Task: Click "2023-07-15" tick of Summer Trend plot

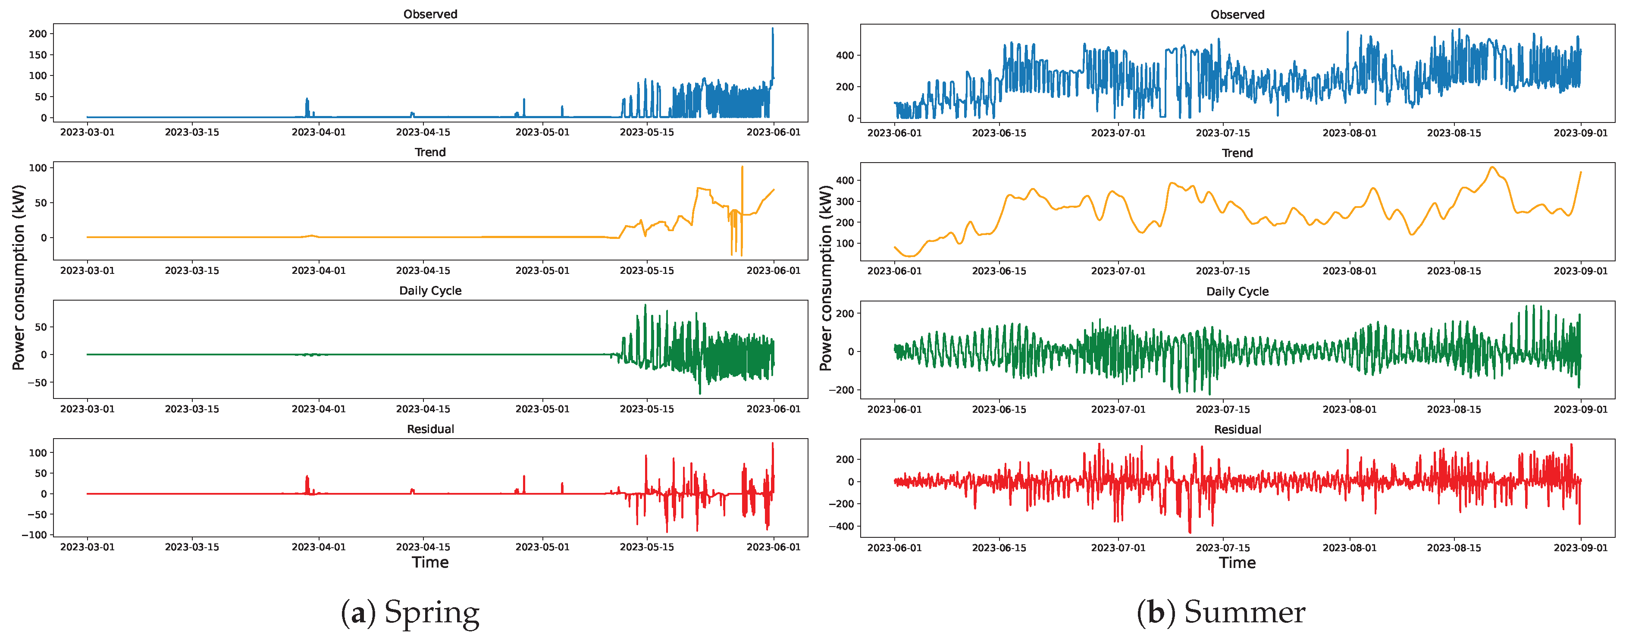Action: (x=1223, y=271)
